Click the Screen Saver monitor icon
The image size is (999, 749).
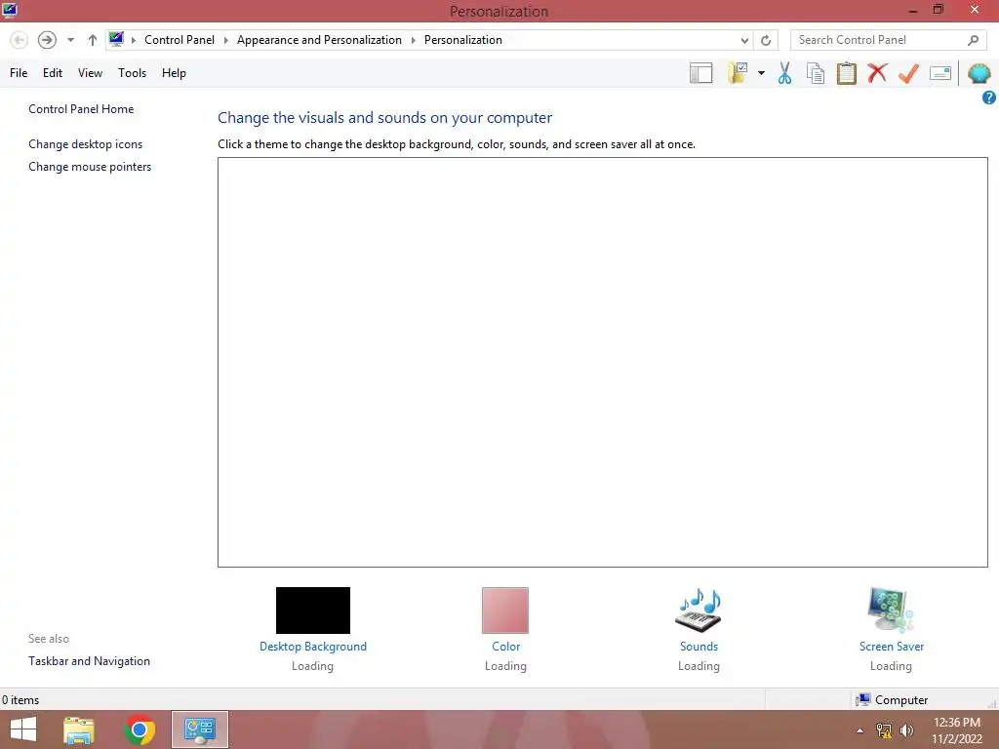(890, 611)
